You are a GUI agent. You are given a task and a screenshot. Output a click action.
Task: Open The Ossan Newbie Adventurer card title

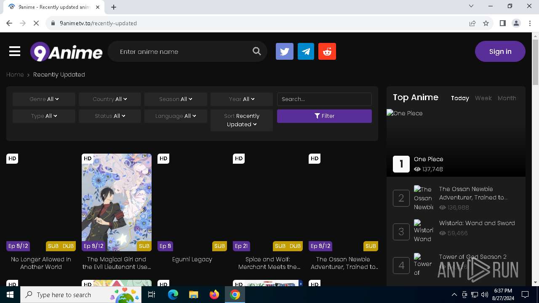coord(343,263)
